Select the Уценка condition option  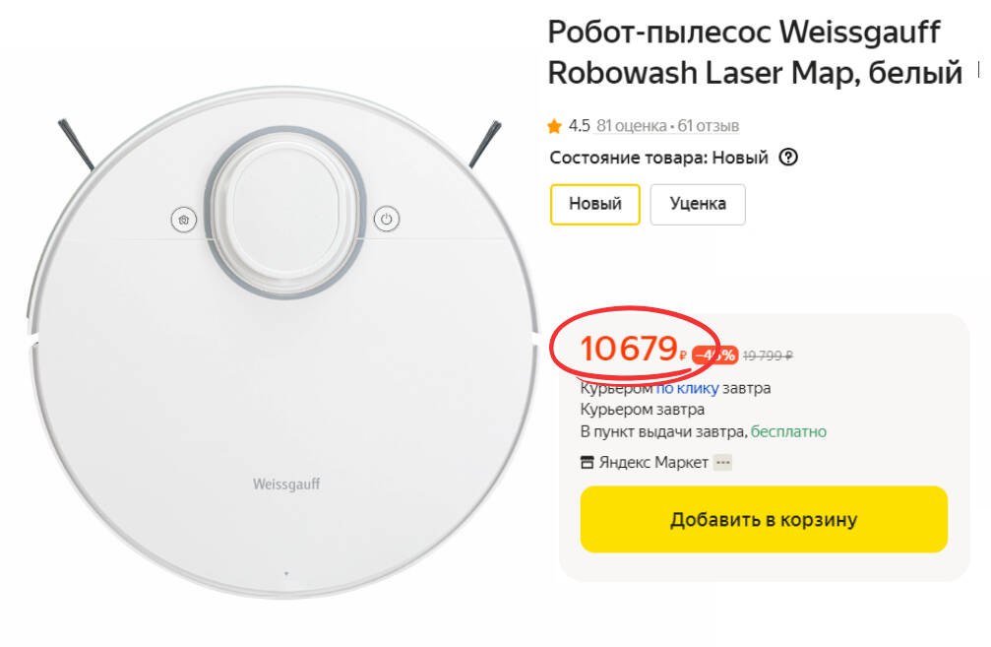[x=698, y=204]
